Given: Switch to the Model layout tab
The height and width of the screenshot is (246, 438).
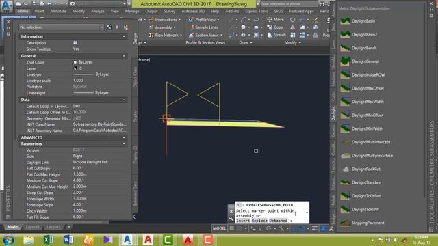Looking at the screenshot, I should [x=13, y=227].
